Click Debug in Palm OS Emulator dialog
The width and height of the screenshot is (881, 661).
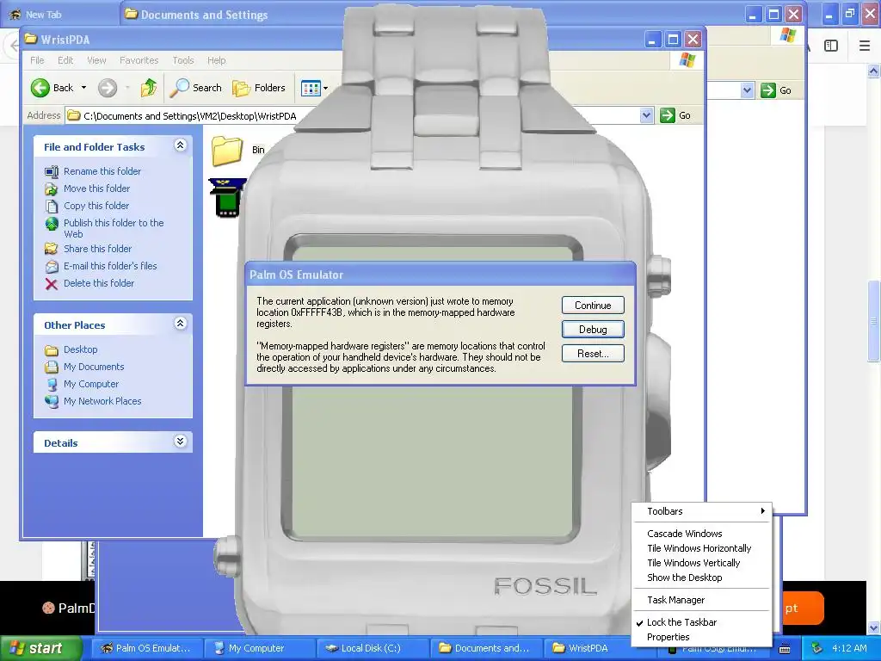coord(593,330)
